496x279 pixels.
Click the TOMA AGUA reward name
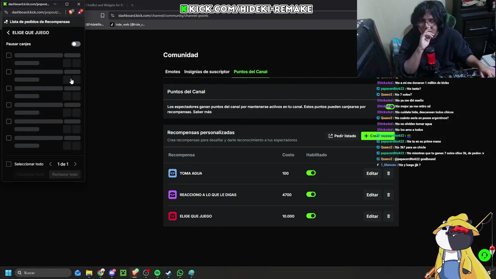(191, 173)
